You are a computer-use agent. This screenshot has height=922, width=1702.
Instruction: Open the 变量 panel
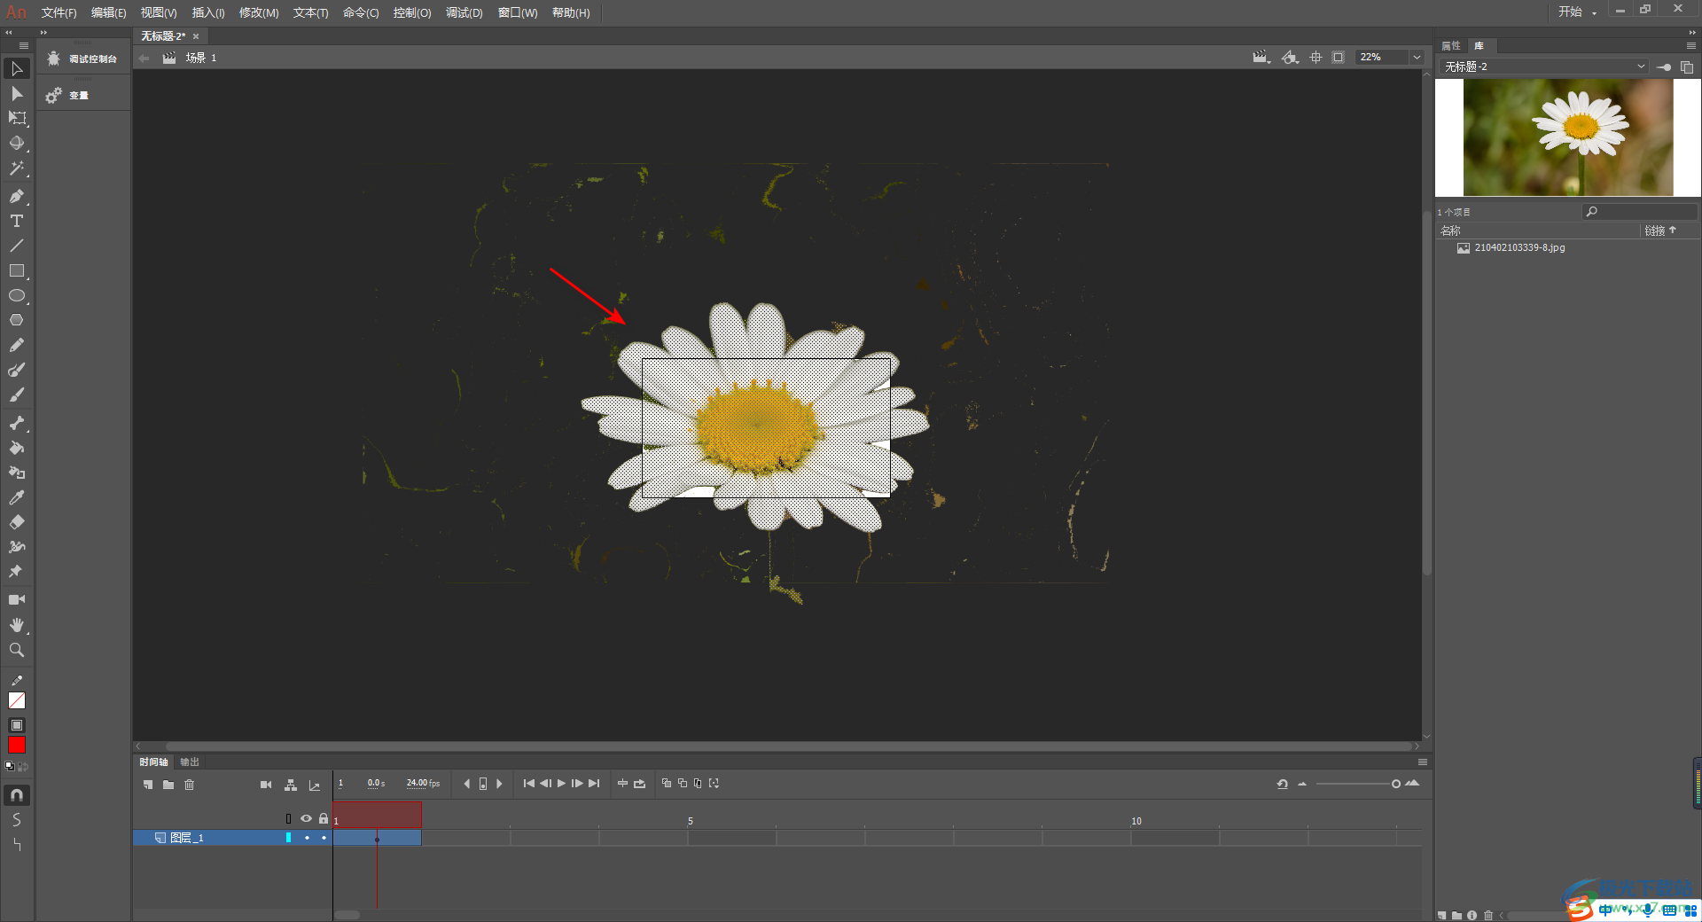68,95
